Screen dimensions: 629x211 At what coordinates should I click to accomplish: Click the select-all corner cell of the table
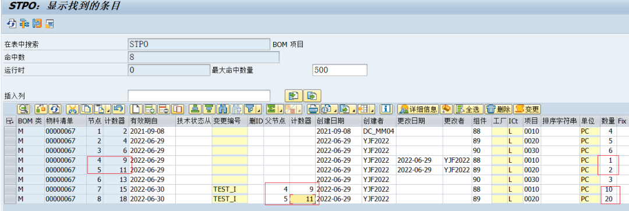(10, 120)
